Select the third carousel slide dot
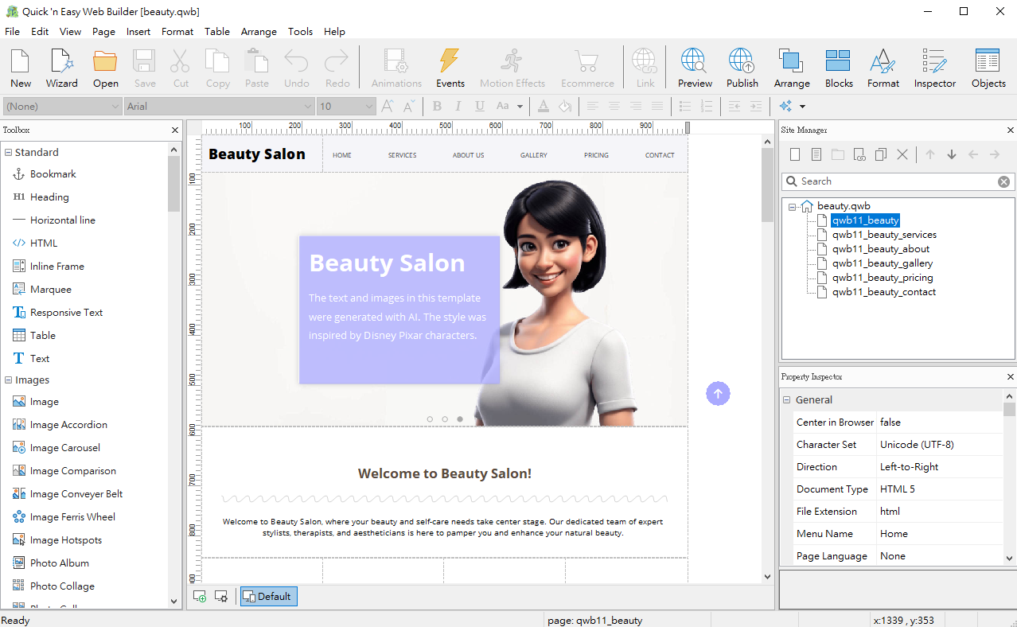 pyautogui.click(x=460, y=419)
